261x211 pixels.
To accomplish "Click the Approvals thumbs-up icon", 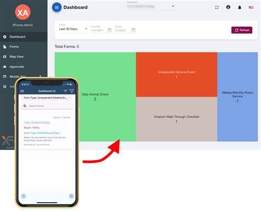I will pyautogui.click(x=5, y=67).
